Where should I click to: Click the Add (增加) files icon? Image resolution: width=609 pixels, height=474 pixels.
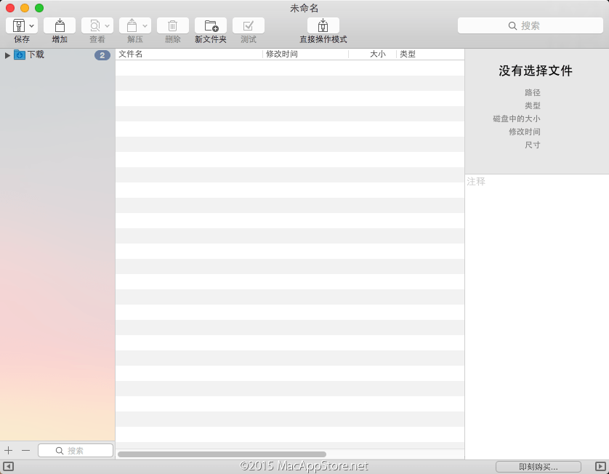[60, 25]
